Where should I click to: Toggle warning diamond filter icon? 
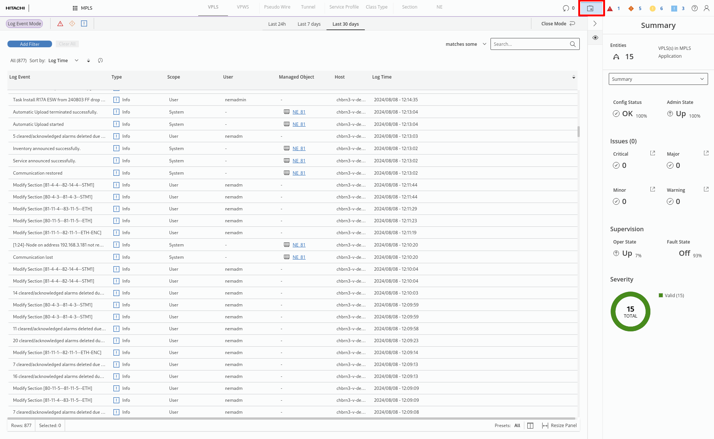[72, 23]
